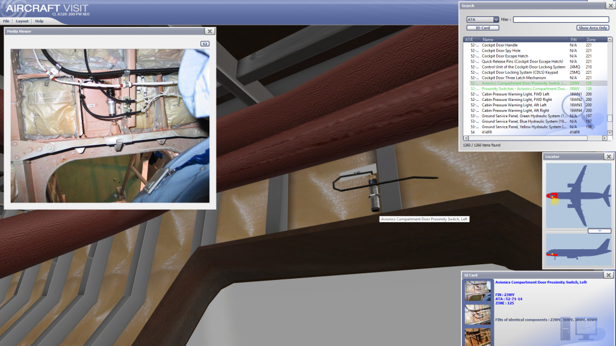The height and width of the screenshot is (346, 616).
Task: Click 'ZONE : 125' in the Id Card
Action: click(x=505, y=303)
